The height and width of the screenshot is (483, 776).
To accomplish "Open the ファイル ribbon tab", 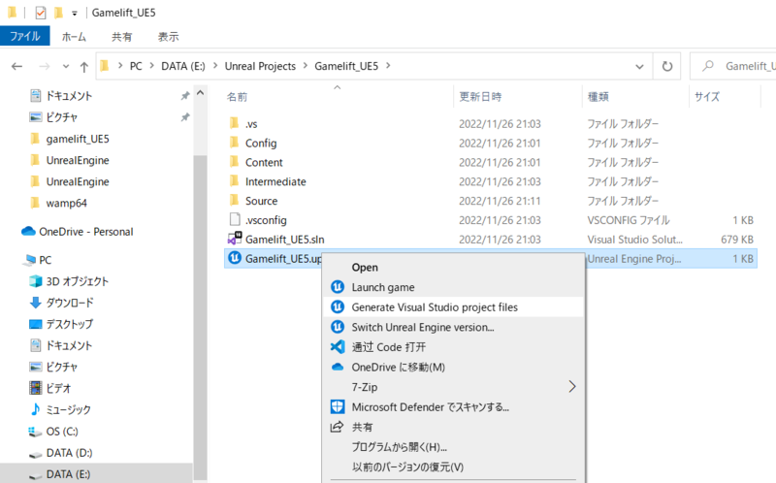I will pyautogui.click(x=25, y=36).
